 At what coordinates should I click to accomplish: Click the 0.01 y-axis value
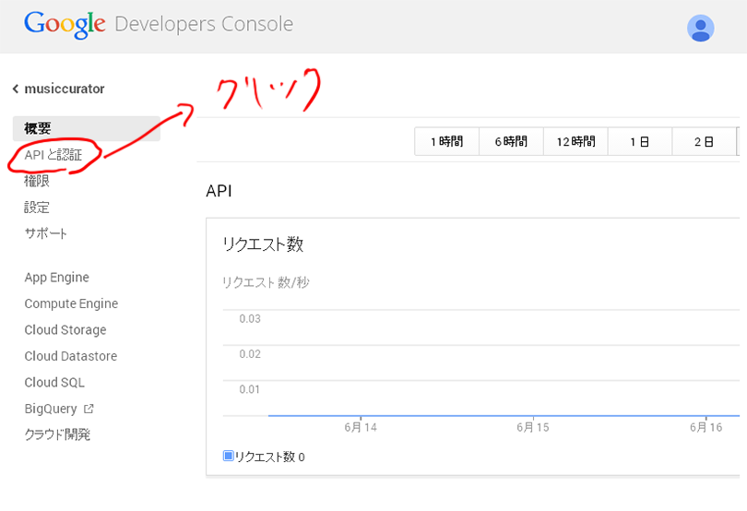point(250,389)
